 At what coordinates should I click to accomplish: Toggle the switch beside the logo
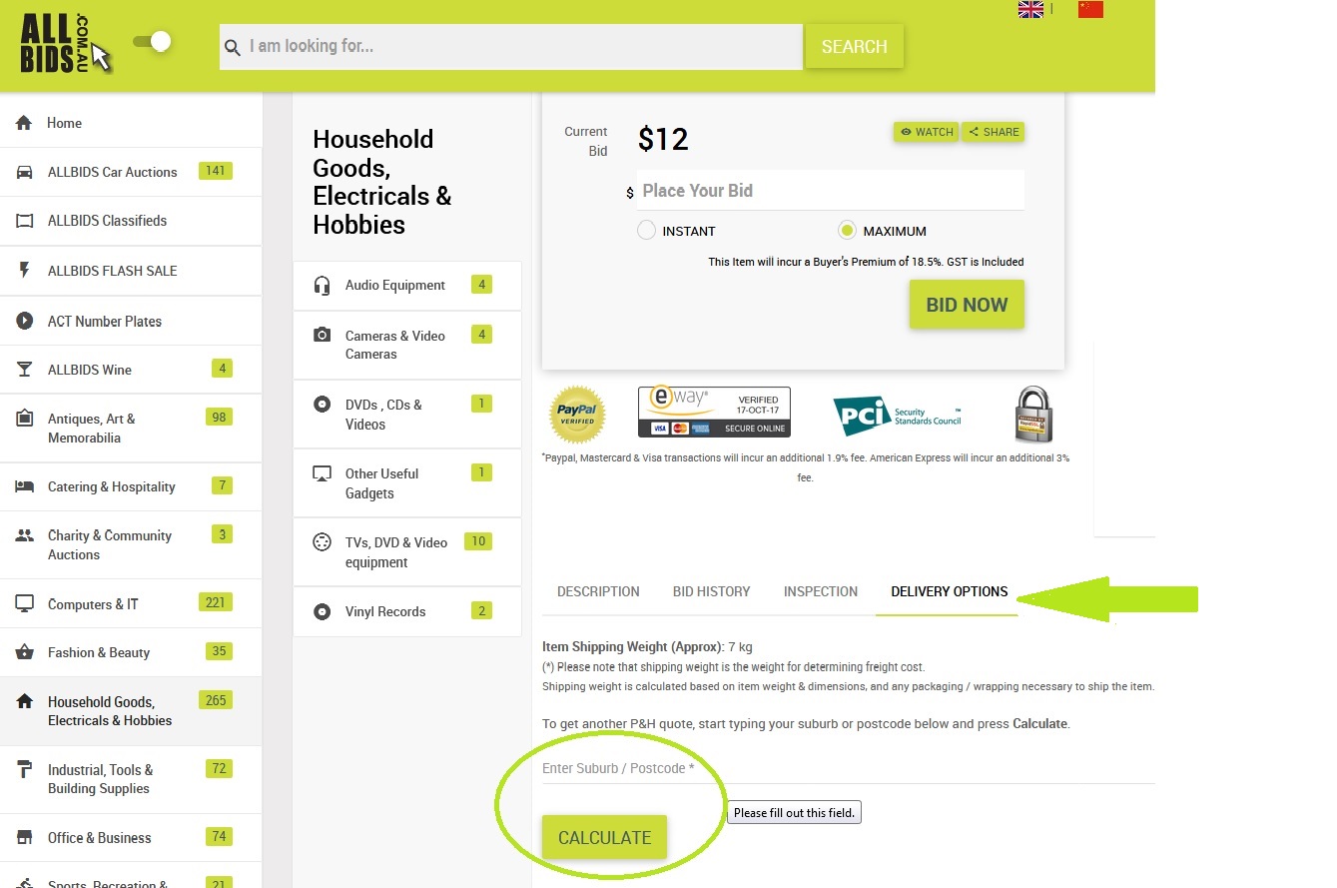(153, 42)
